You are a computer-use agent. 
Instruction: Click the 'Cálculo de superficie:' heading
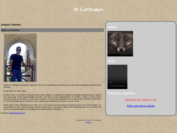point(121,93)
